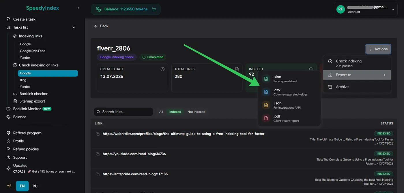
Task: Click the Backlink checker chain icon
Action: pos(15,94)
